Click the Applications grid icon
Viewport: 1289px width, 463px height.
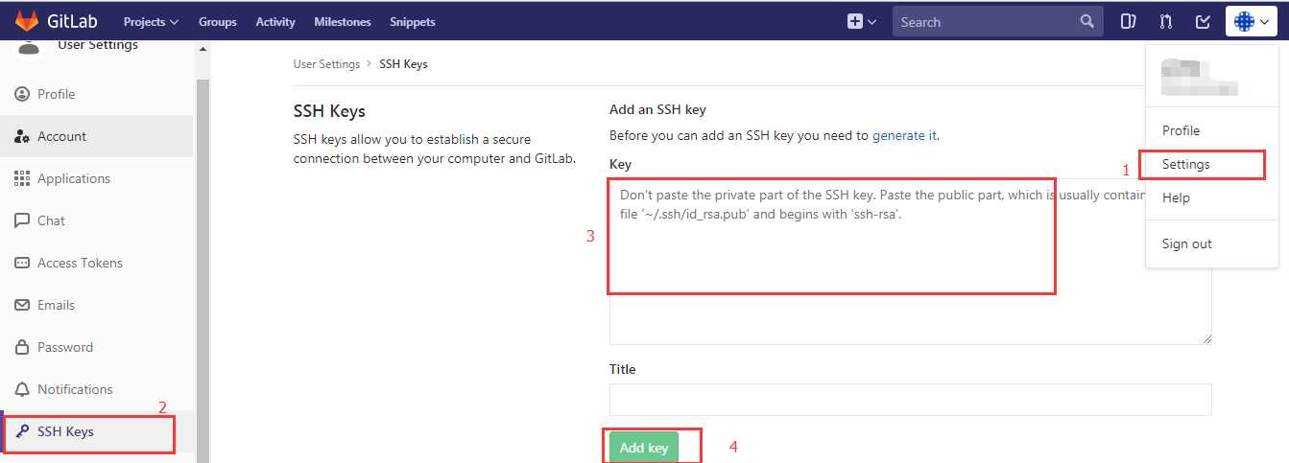pos(22,178)
